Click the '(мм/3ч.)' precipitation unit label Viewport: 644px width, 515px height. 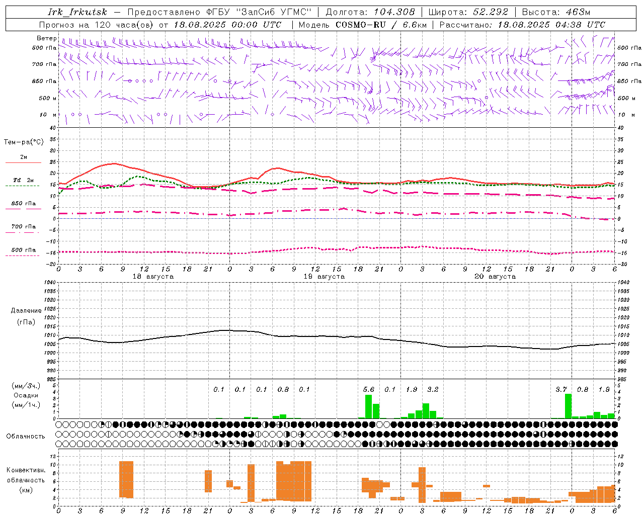(26, 386)
